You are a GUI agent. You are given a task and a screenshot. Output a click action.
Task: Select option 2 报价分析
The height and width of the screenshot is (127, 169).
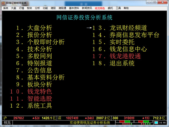(34, 35)
